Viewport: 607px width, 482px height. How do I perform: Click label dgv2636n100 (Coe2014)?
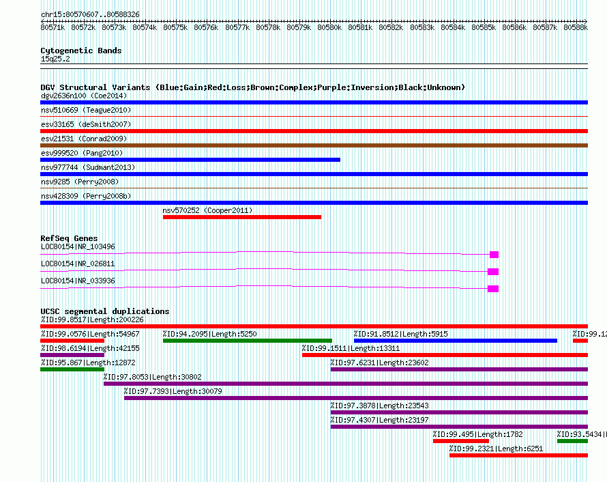point(84,96)
